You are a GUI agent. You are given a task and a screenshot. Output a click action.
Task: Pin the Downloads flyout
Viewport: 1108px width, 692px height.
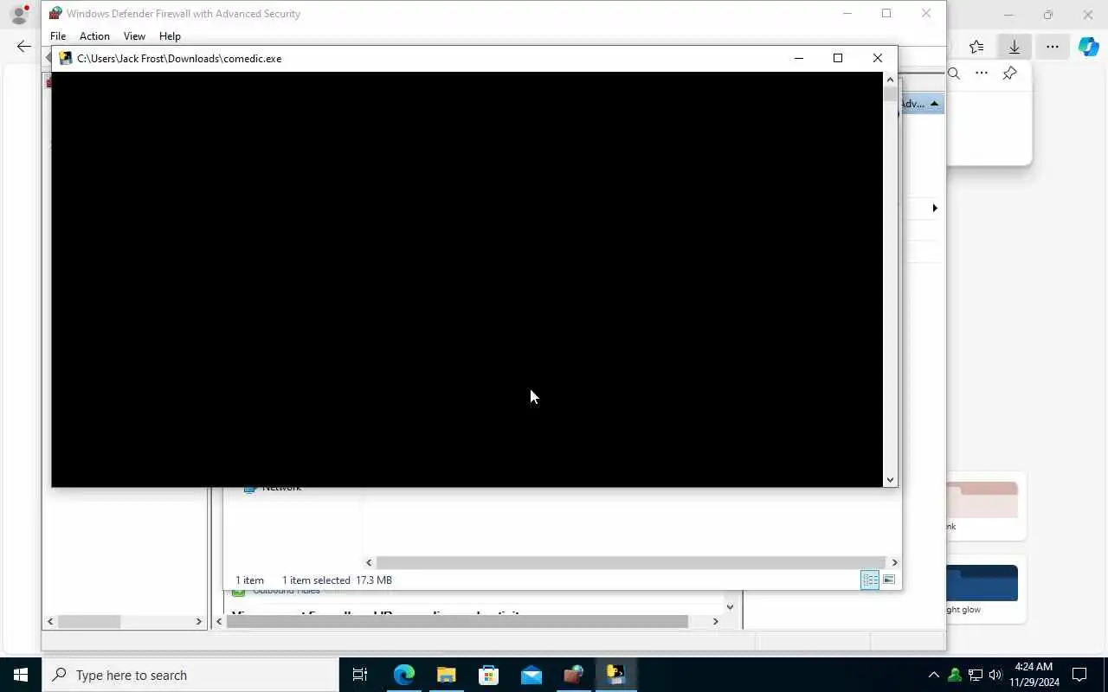point(1009,74)
